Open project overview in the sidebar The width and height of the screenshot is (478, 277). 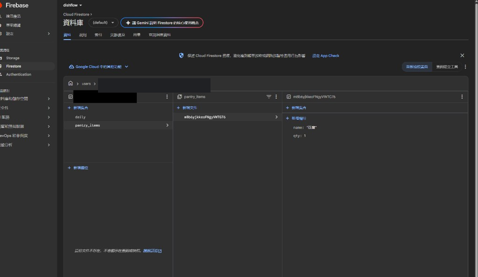tap(13, 25)
